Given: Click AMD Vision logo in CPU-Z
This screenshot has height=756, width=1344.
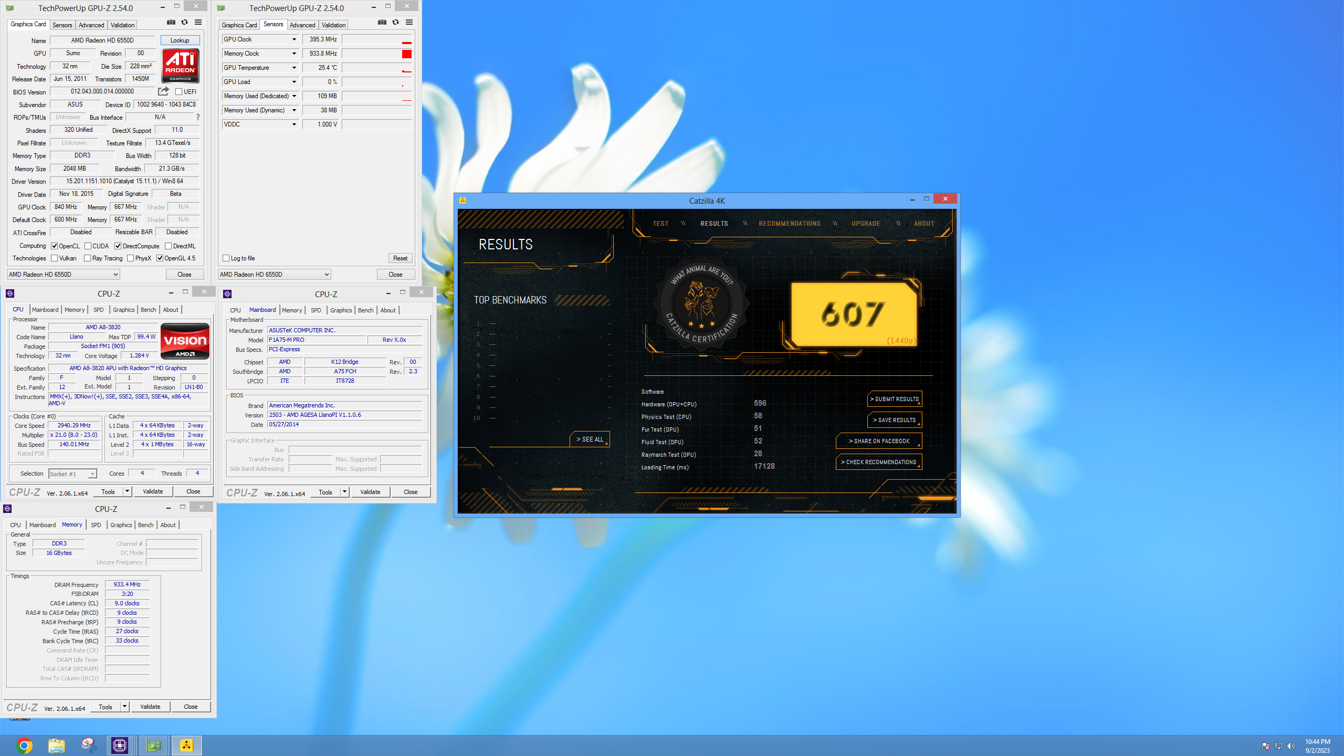Looking at the screenshot, I should coord(185,341).
